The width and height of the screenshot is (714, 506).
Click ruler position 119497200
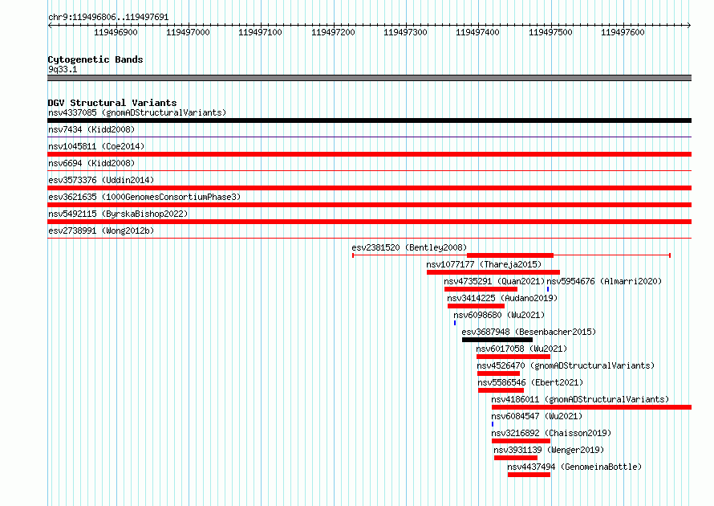click(333, 32)
